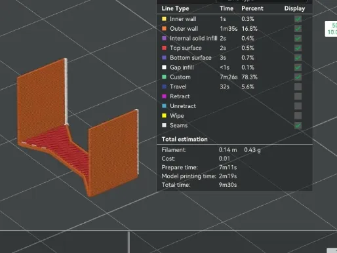Click the 7m26s custom time value

point(229,77)
